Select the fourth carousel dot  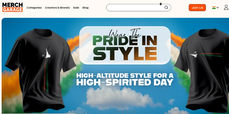(x=127, y=112)
